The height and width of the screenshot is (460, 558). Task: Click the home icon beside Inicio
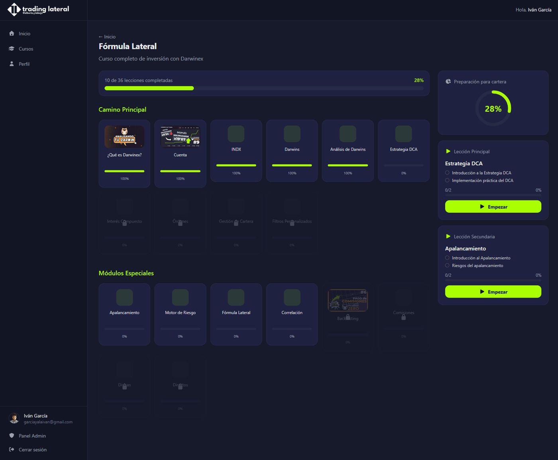[12, 33]
